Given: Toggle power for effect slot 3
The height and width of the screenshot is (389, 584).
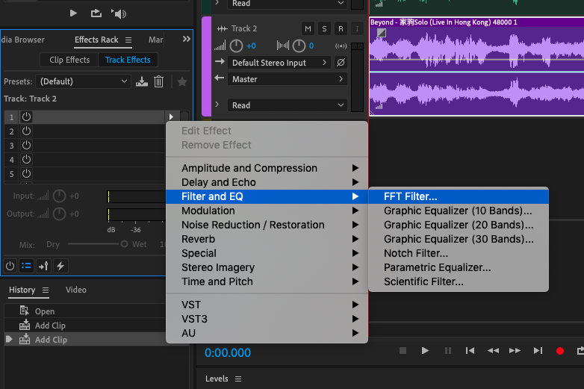Looking at the screenshot, I should click(x=26, y=145).
